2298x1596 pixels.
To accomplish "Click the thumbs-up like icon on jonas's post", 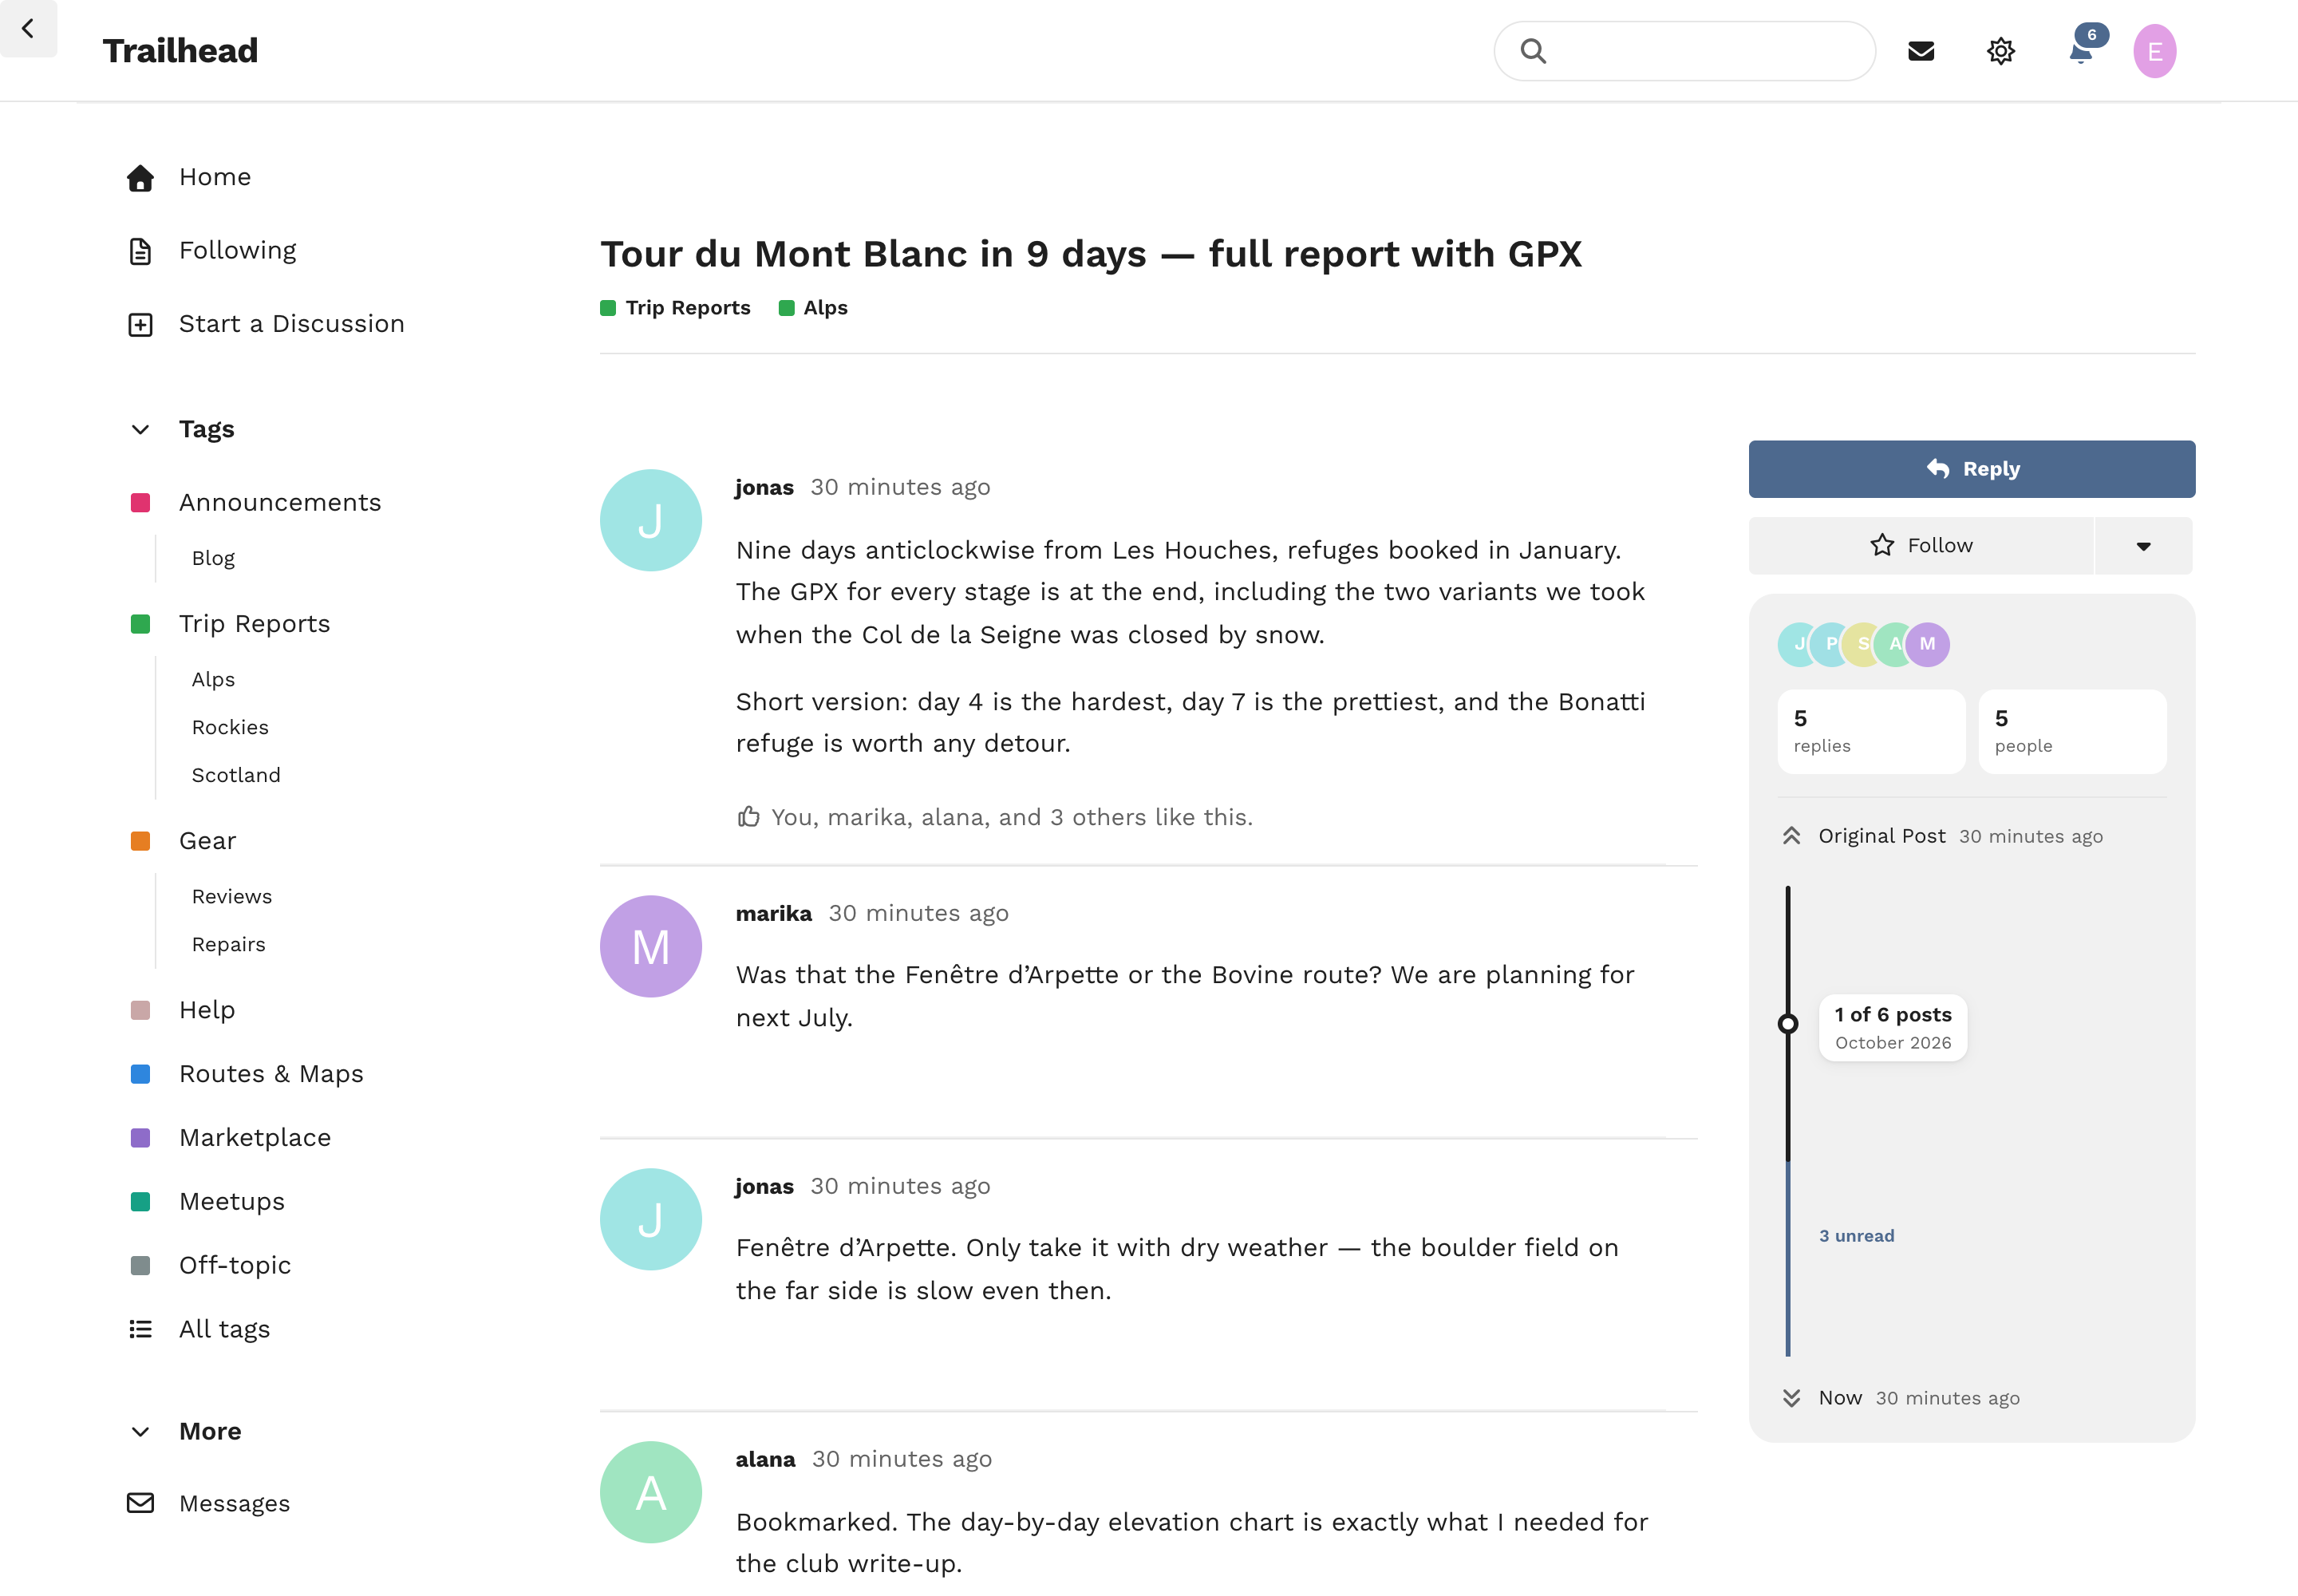I will pyautogui.click(x=748, y=817).
